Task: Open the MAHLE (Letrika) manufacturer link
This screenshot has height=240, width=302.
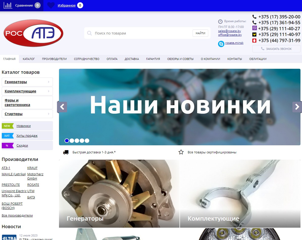Action: pyautogui.click(x=14, y=174)
